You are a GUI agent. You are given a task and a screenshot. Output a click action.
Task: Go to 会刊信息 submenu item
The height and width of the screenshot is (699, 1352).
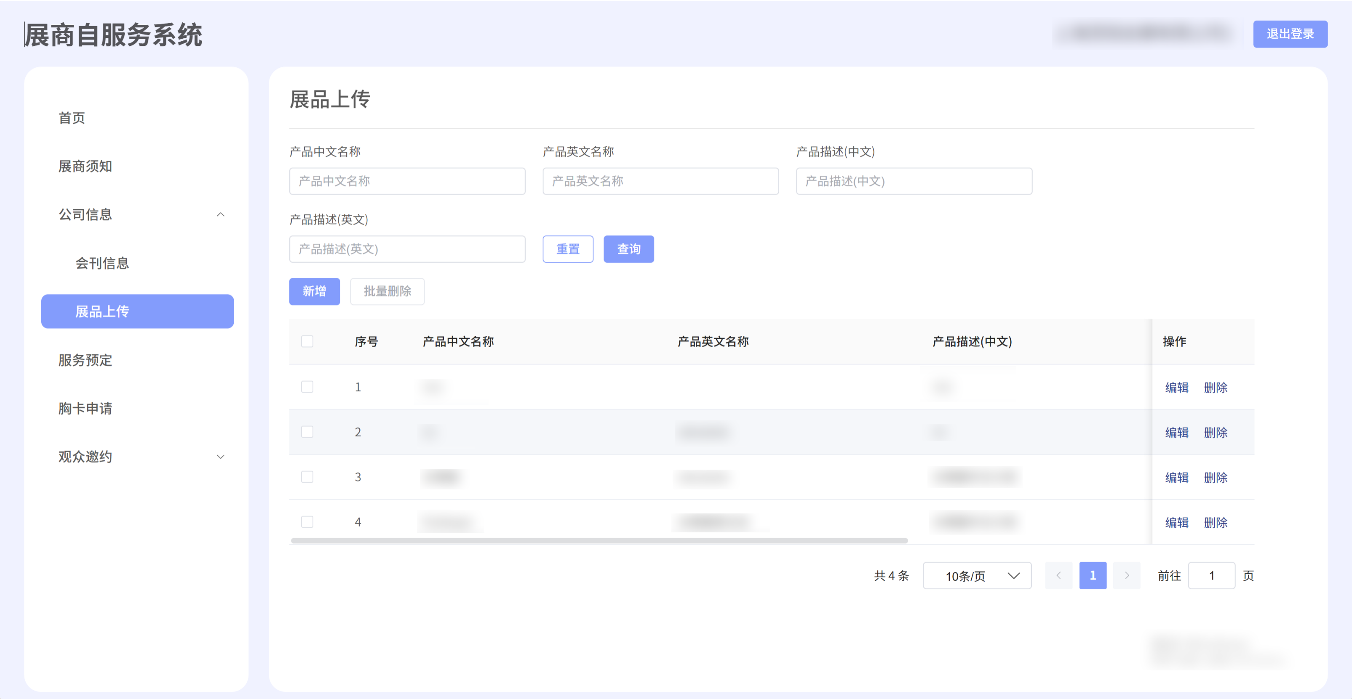point(102,263)
